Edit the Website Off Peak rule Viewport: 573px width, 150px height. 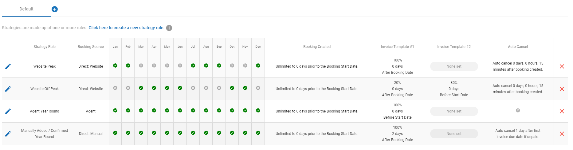pos(8,89)
